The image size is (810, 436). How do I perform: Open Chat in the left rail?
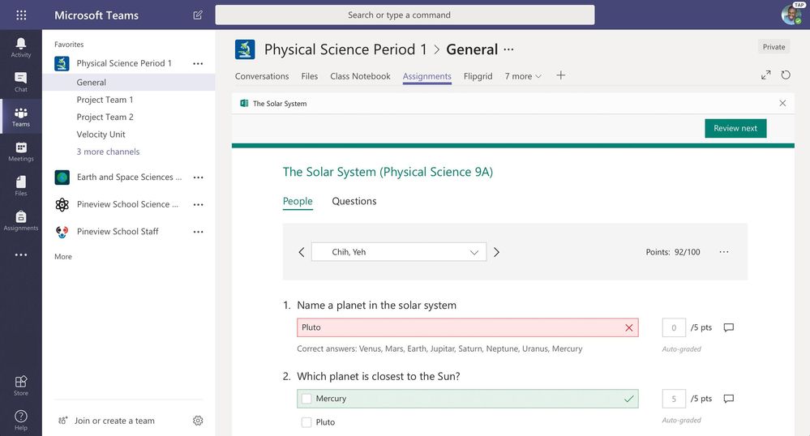[x=20, y=82]
